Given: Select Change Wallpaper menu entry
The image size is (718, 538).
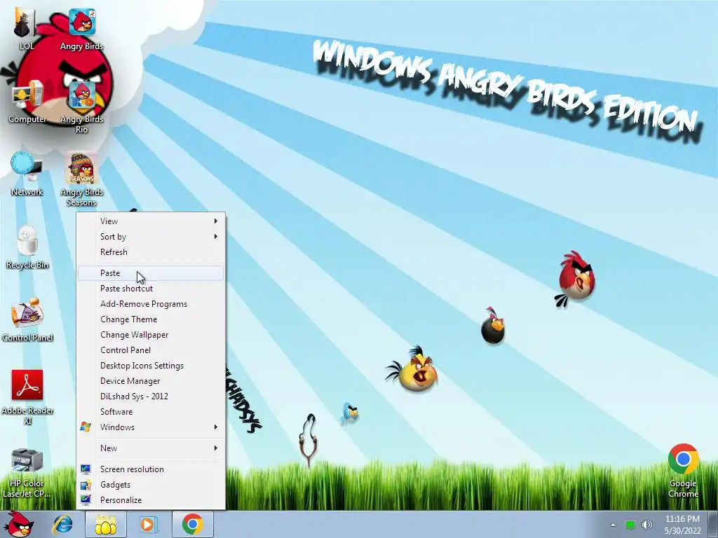Looking at the screenshot, I should tap(151, 335).
